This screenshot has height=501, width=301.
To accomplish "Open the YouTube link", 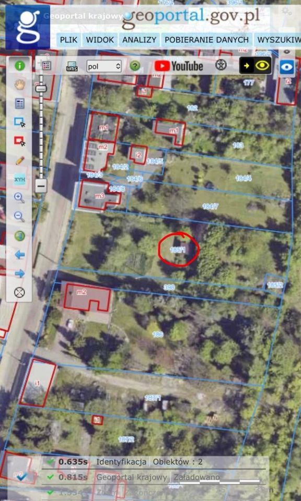I will pyautogui.click(x=179, y=66).
